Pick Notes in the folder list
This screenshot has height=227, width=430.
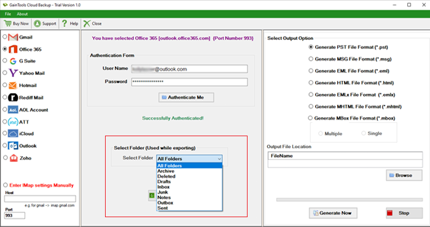pyautogui.click(x=189, y=198)
